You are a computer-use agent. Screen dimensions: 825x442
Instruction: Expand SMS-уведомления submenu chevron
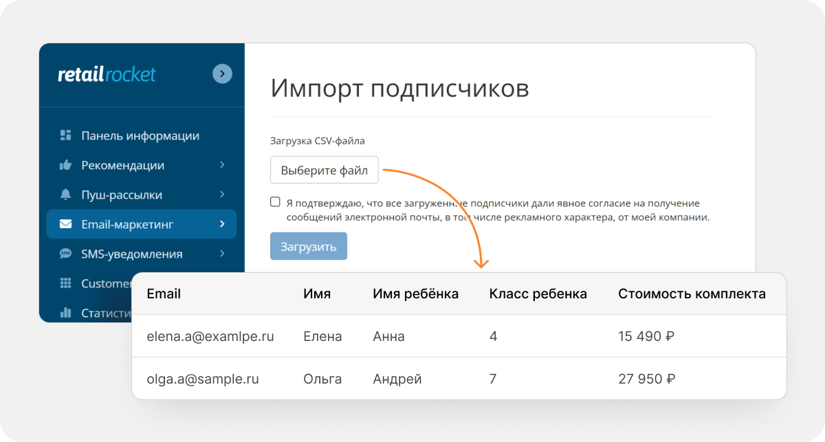(222, 254)
